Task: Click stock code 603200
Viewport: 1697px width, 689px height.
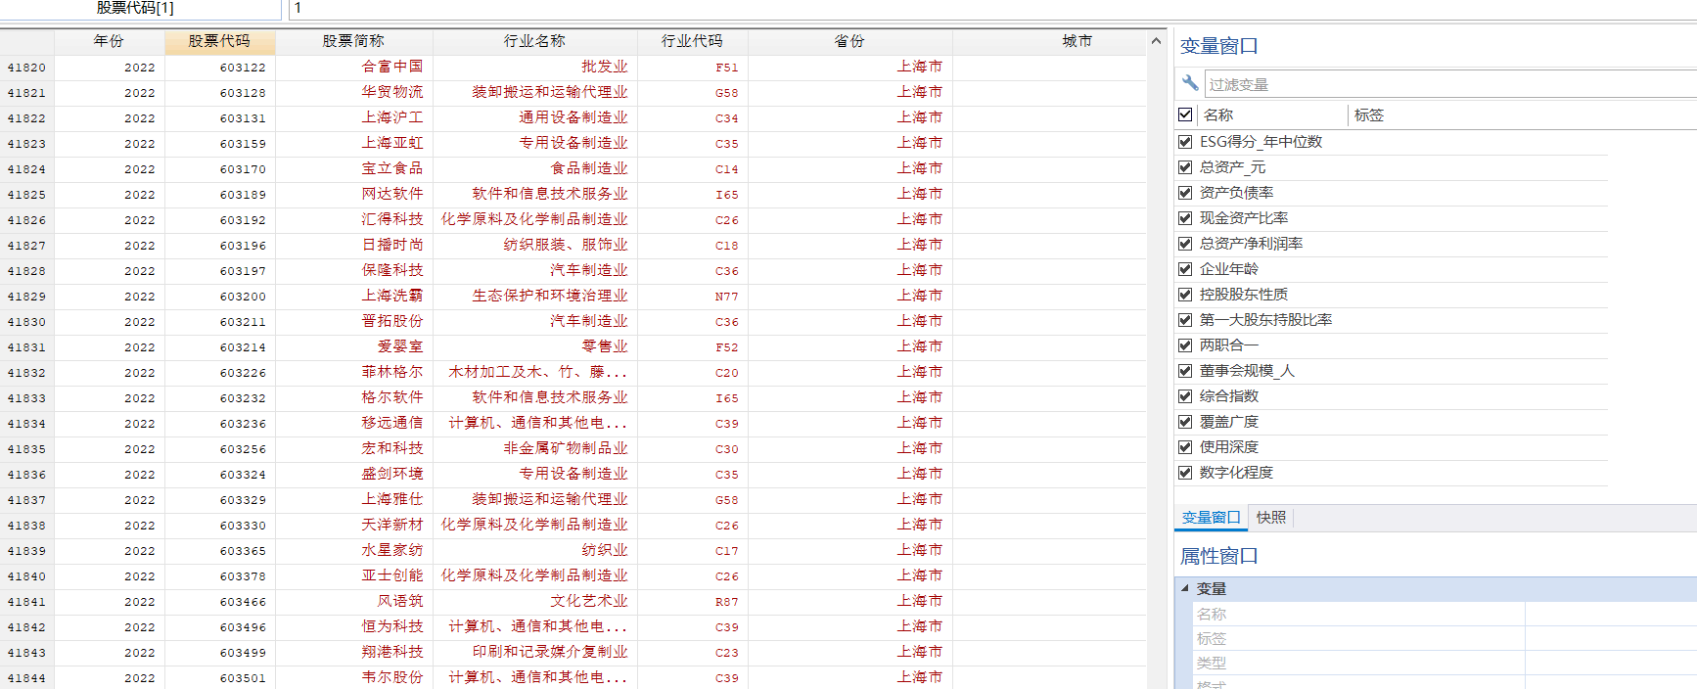Action: pyautogui.click(x=243, y=297)
